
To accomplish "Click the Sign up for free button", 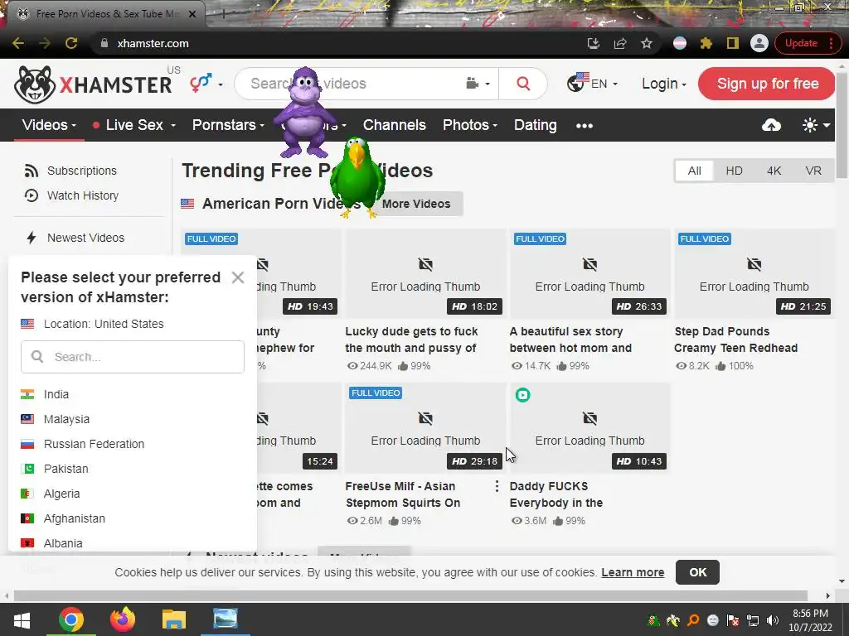I will pos(767,84).
